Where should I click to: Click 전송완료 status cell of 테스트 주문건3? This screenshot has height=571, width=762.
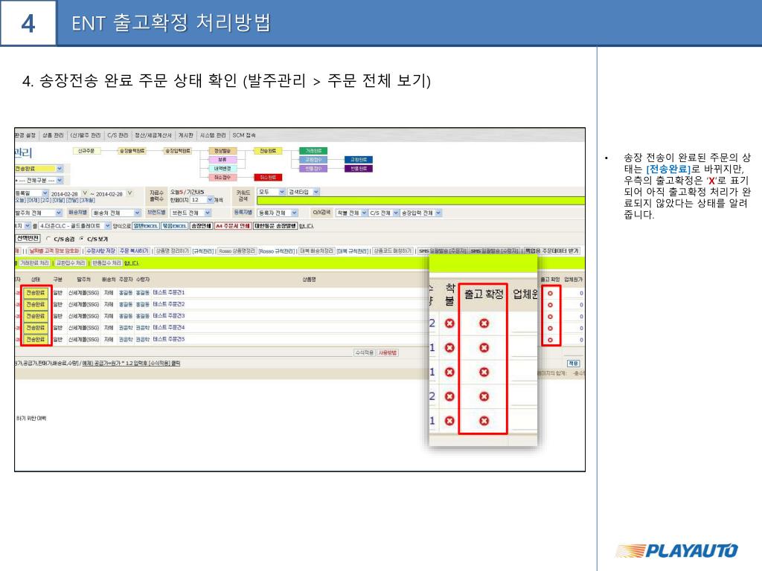point(36,316)
